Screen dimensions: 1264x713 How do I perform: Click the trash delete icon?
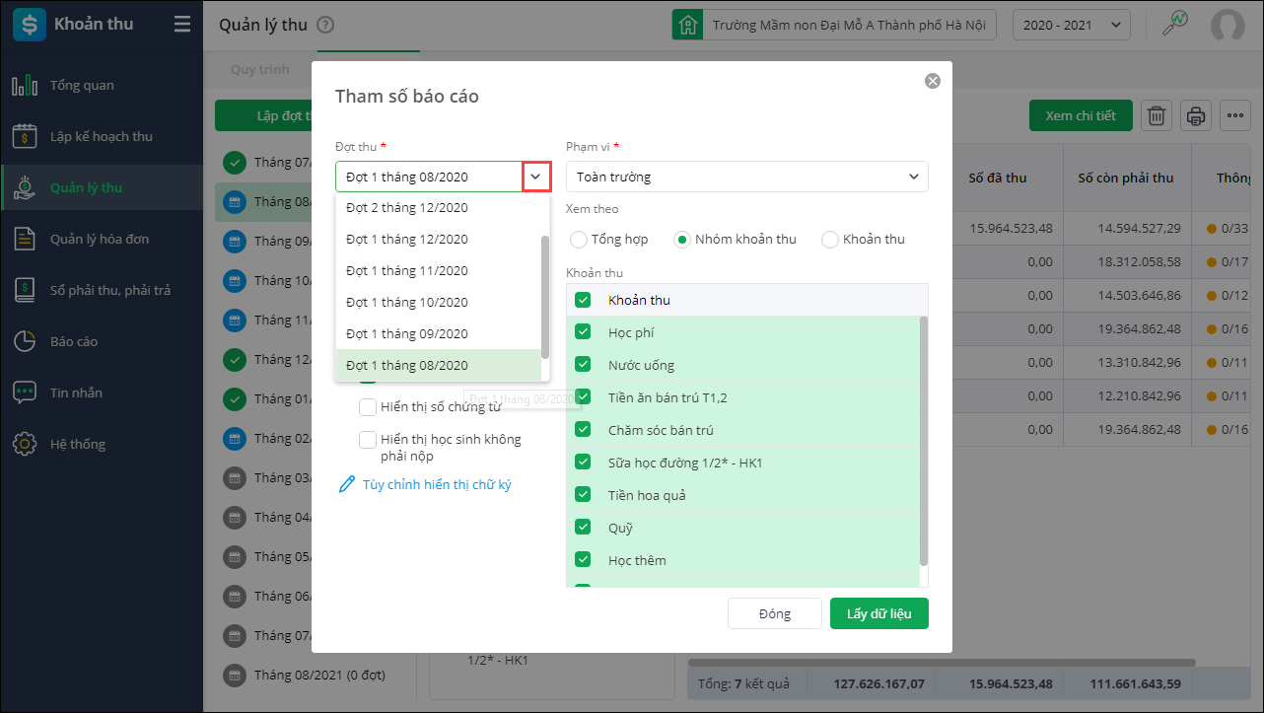tap(1157, 115)
